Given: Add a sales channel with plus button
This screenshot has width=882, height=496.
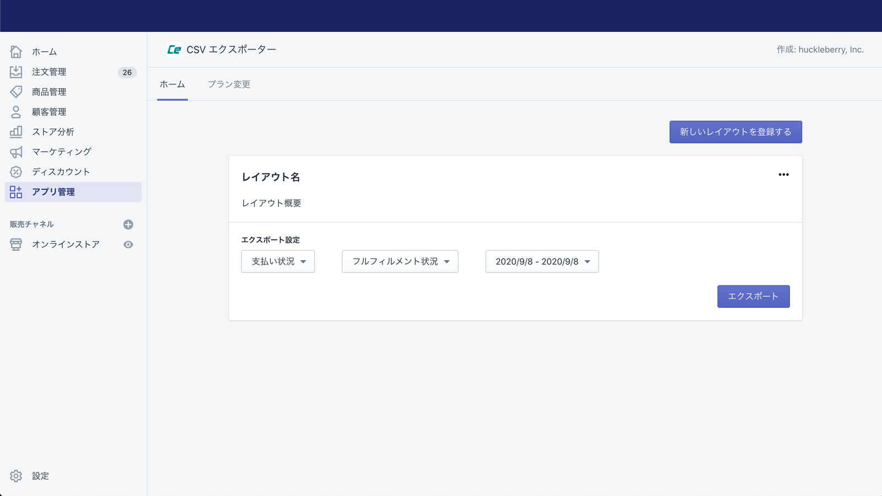Looking at the screenshot, I should 128,224.
